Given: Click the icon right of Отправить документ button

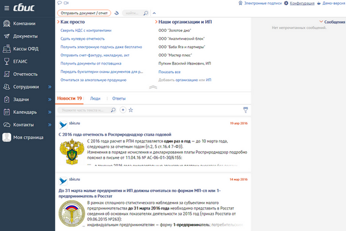Looking at the screenshot, I should tap(116, 13).
